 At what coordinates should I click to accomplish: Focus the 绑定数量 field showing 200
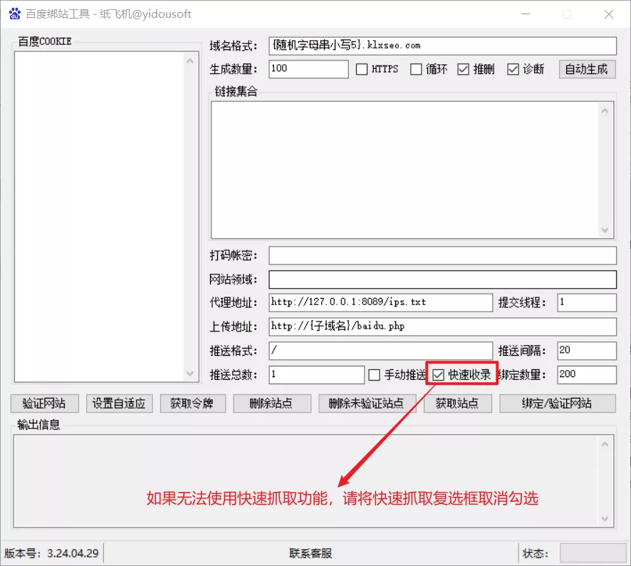coord(586,375)
